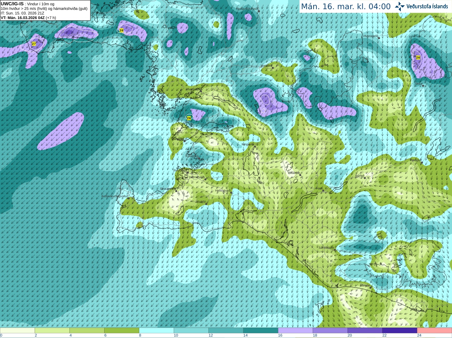The width and height of the screenshot is (452, 338).
Task: Click the Búrfell place label
Action: [359, 175]
